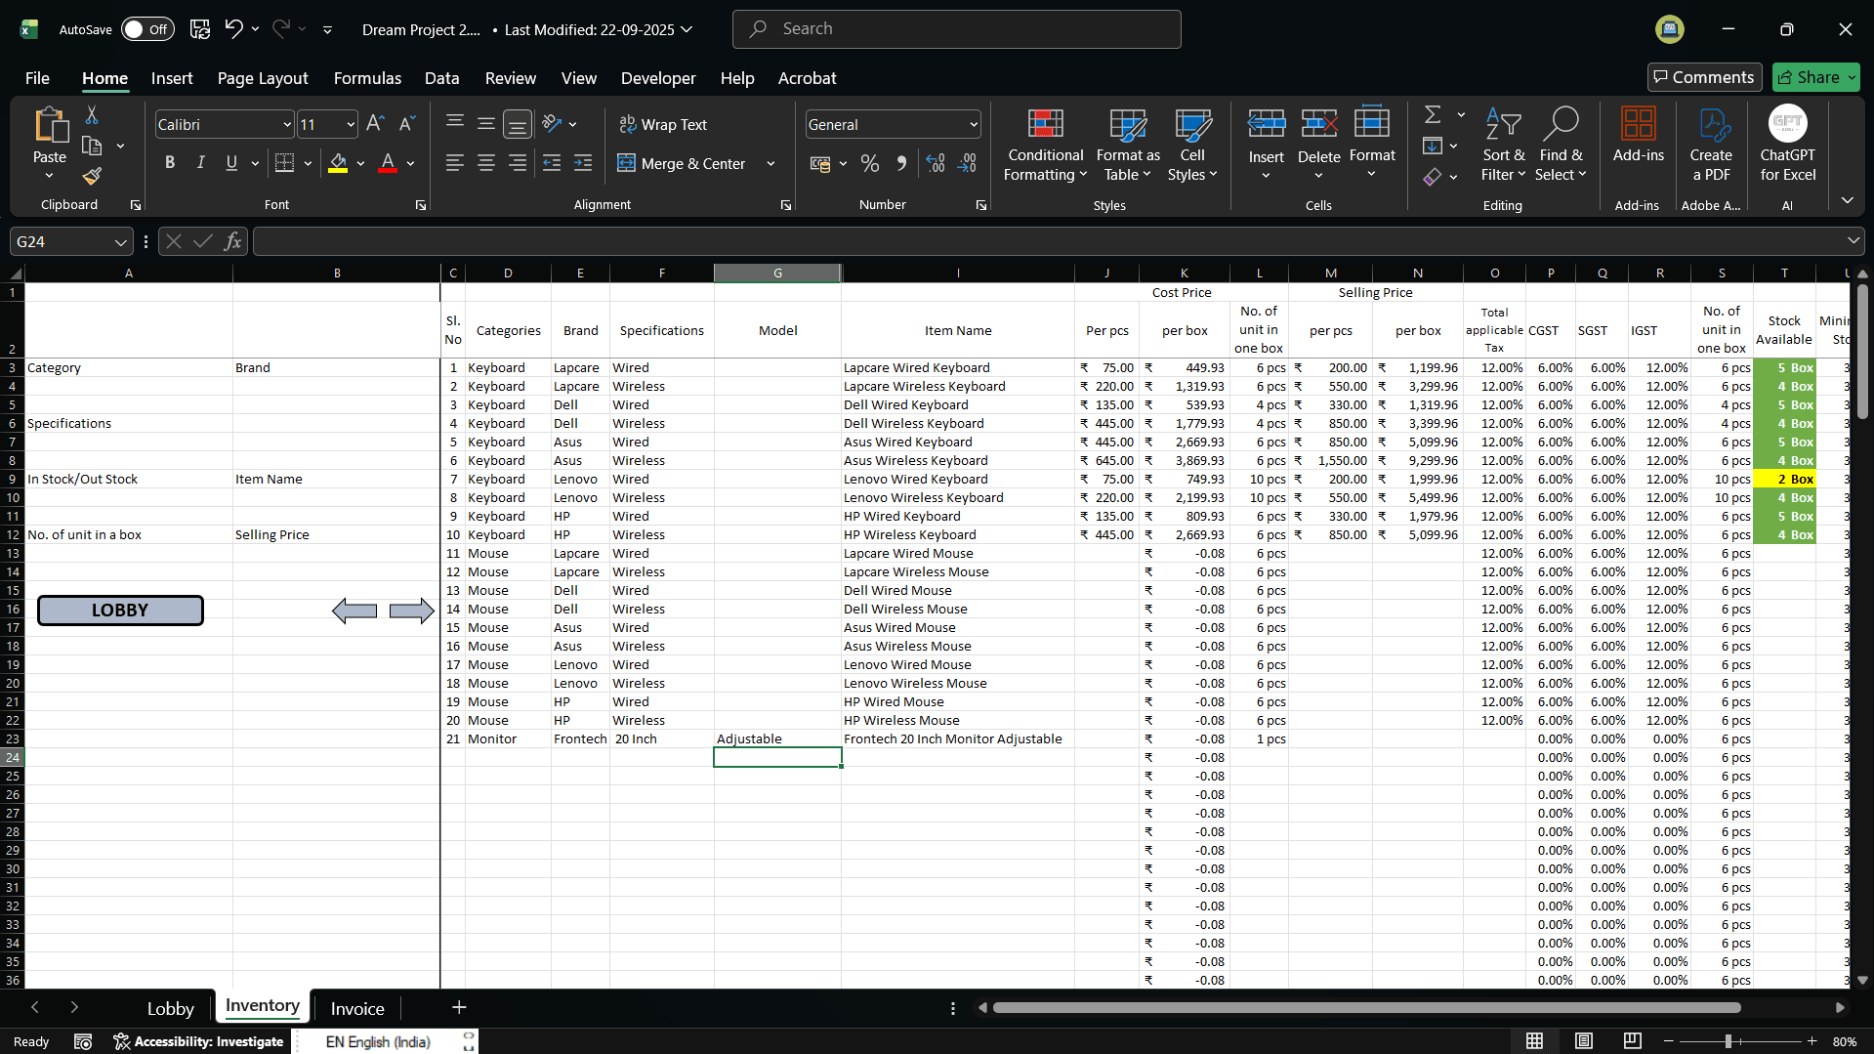Image resolution: width=1874 pixels, height=1054 pixels.
Task: Switch to Page Break Preview icon
Action: (x=1632, y=1041)
